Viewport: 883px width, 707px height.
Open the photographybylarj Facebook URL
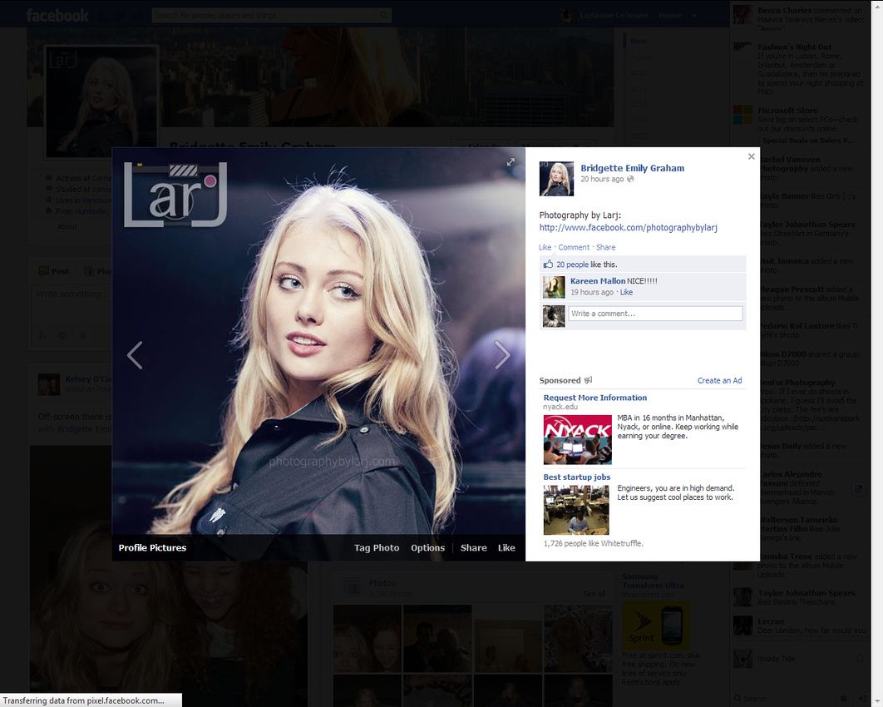[629, 228]
